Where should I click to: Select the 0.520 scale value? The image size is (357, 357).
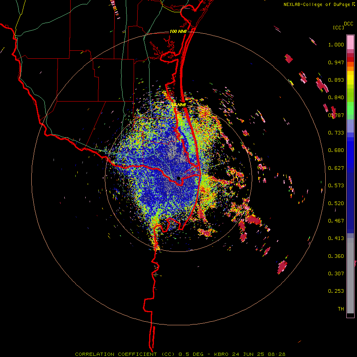336,203
